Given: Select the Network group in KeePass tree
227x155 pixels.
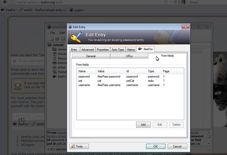Looking at the screenshot, I should pyautogui.click(x=60, y=58).
